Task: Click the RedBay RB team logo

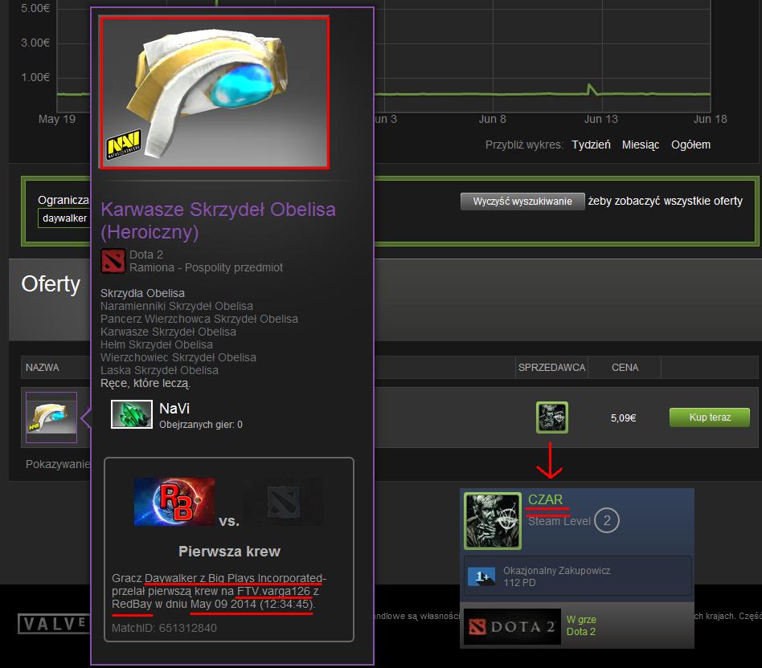Action: click(174, 502)
